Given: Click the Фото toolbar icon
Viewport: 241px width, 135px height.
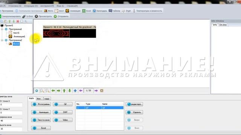Looking at the screenshot, I should click(46, 11).
